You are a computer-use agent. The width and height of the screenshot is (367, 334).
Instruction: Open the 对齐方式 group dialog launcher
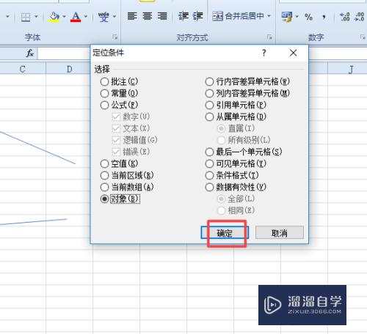(x=269, y=37)
